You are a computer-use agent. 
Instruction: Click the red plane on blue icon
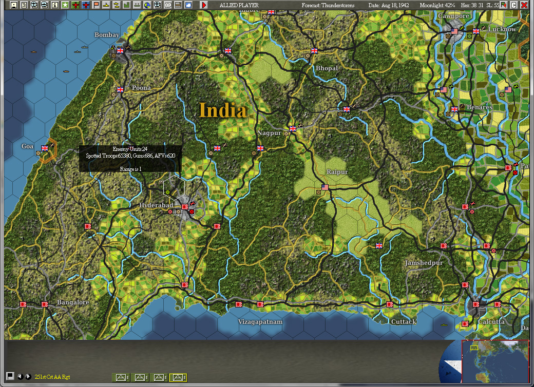coord(85,5)
